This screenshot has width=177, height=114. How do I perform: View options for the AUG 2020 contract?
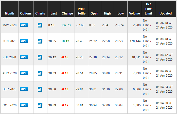(24, 73)
